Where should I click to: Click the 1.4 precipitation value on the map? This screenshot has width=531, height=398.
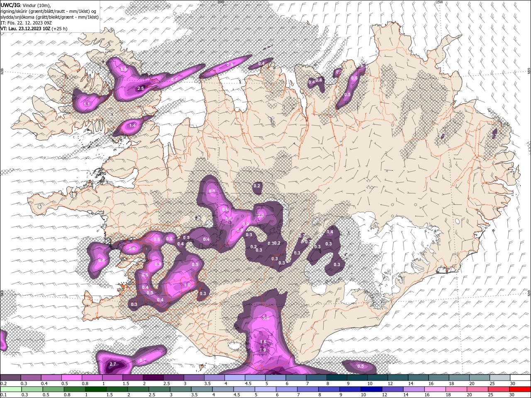coord(132,125)
